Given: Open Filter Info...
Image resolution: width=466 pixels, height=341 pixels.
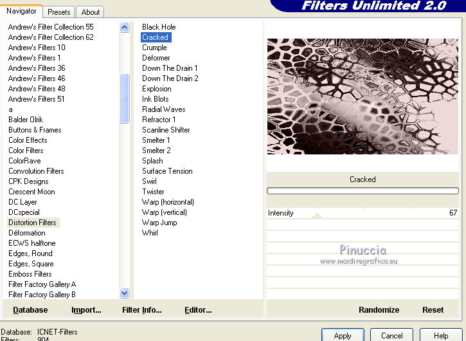Looking at the screenshot, I should [x=142, y=310].
